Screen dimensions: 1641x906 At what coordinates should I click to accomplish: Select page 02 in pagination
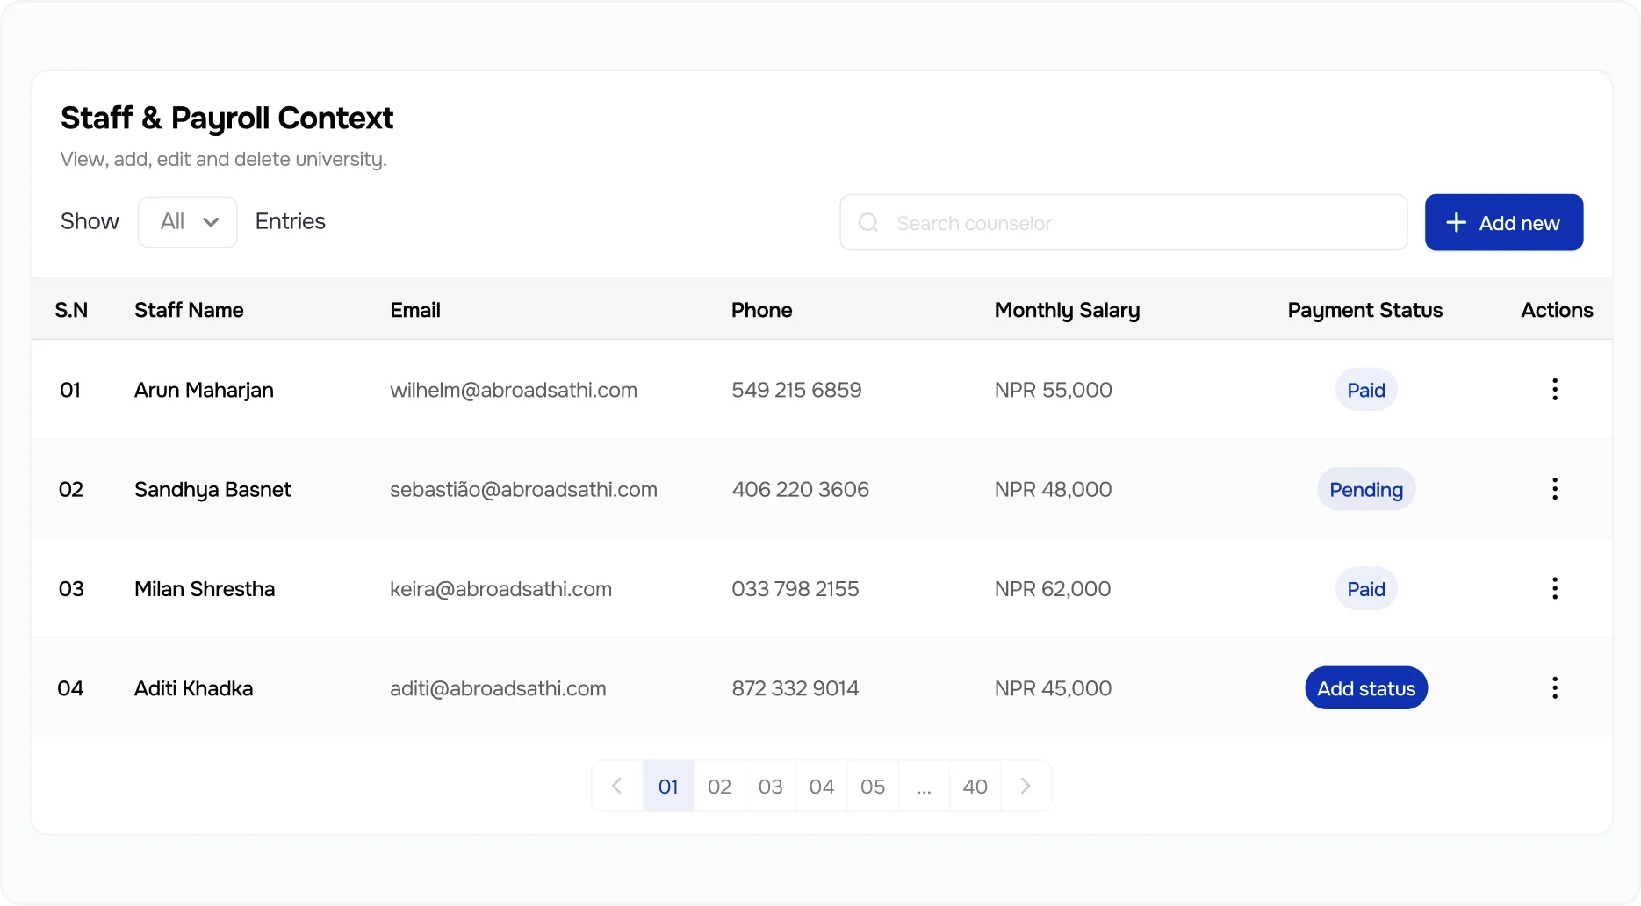[719, 786]
